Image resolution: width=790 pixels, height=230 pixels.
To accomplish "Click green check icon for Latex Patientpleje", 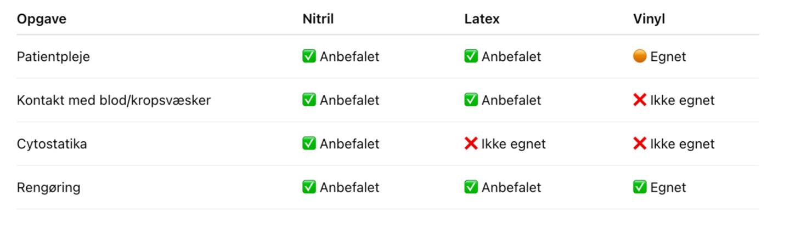I will [x=471, y=56].
